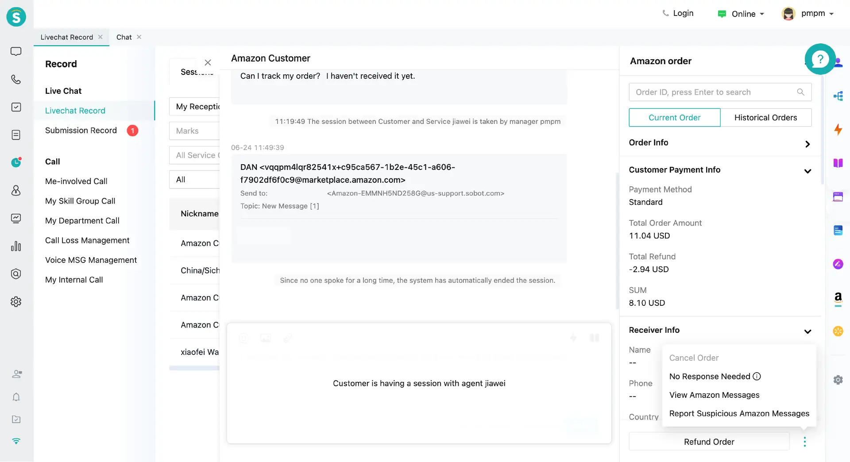Choose Cancel Order menu item
Image resolution: width=850 pixels, height=462 pixels.
(x=694, y=358)
